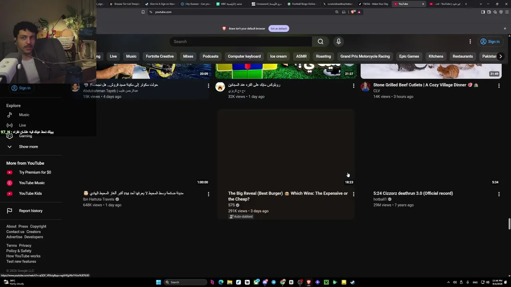Open the Live icon in Explore sidebar

pyautogui.click(x=10, y=125)
